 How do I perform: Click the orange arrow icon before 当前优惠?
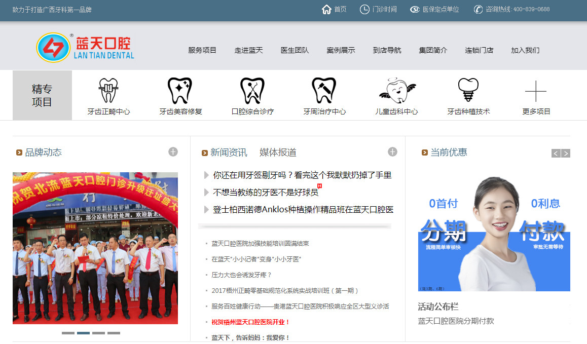pos(424,152)
